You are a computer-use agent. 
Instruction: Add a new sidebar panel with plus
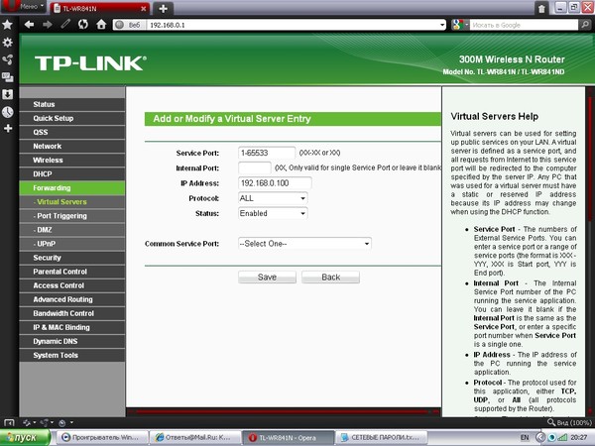7,129
